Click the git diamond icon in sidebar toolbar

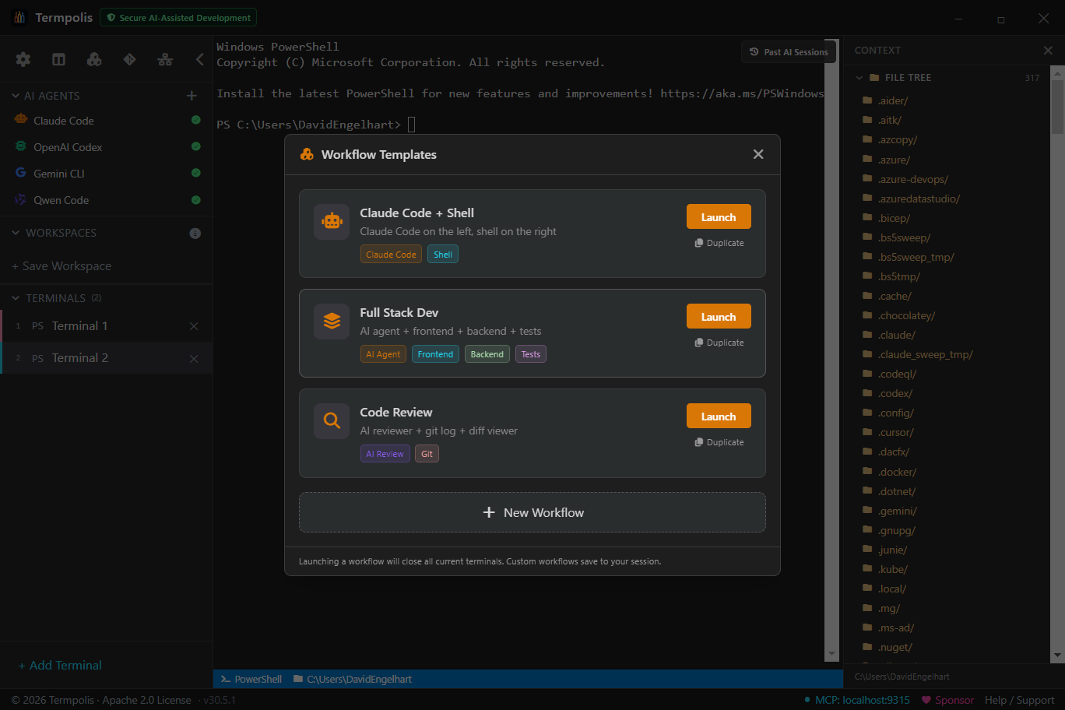coord(129,59)
